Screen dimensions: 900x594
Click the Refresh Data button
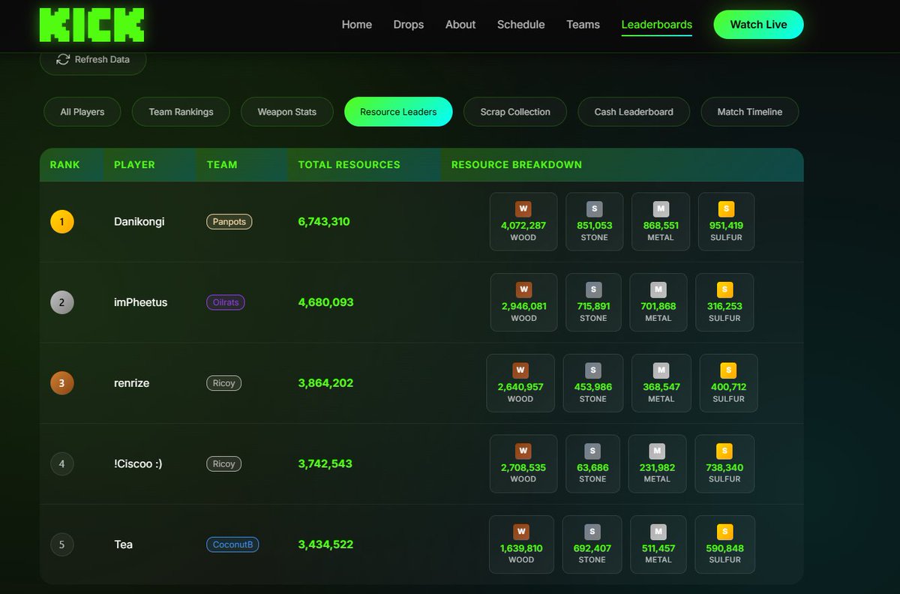point(93,61)
